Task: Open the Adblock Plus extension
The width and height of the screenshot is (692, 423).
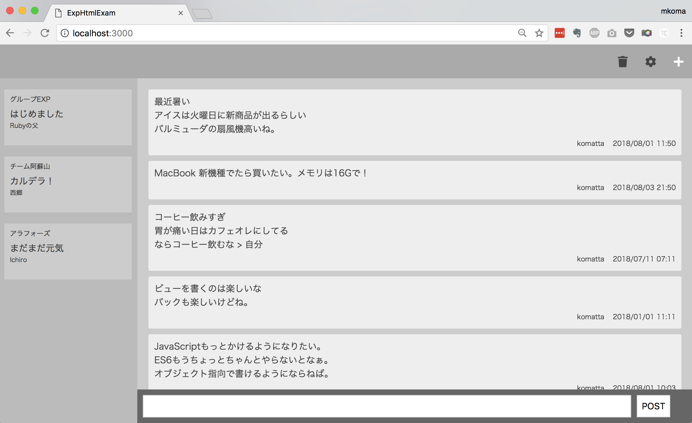Action: click(594, 33)
